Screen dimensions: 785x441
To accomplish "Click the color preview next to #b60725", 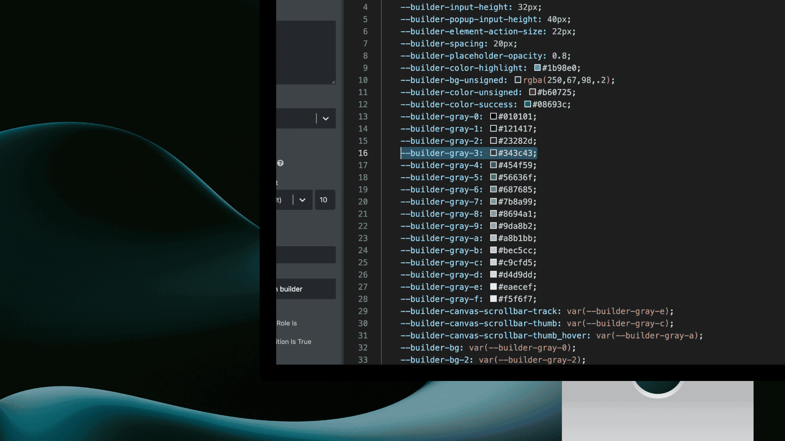I will pyautogui.click(x=532, y=92).
